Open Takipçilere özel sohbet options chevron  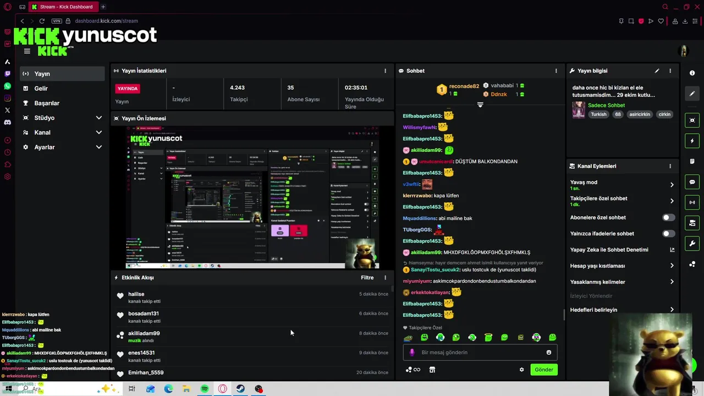tap(672, 201)
